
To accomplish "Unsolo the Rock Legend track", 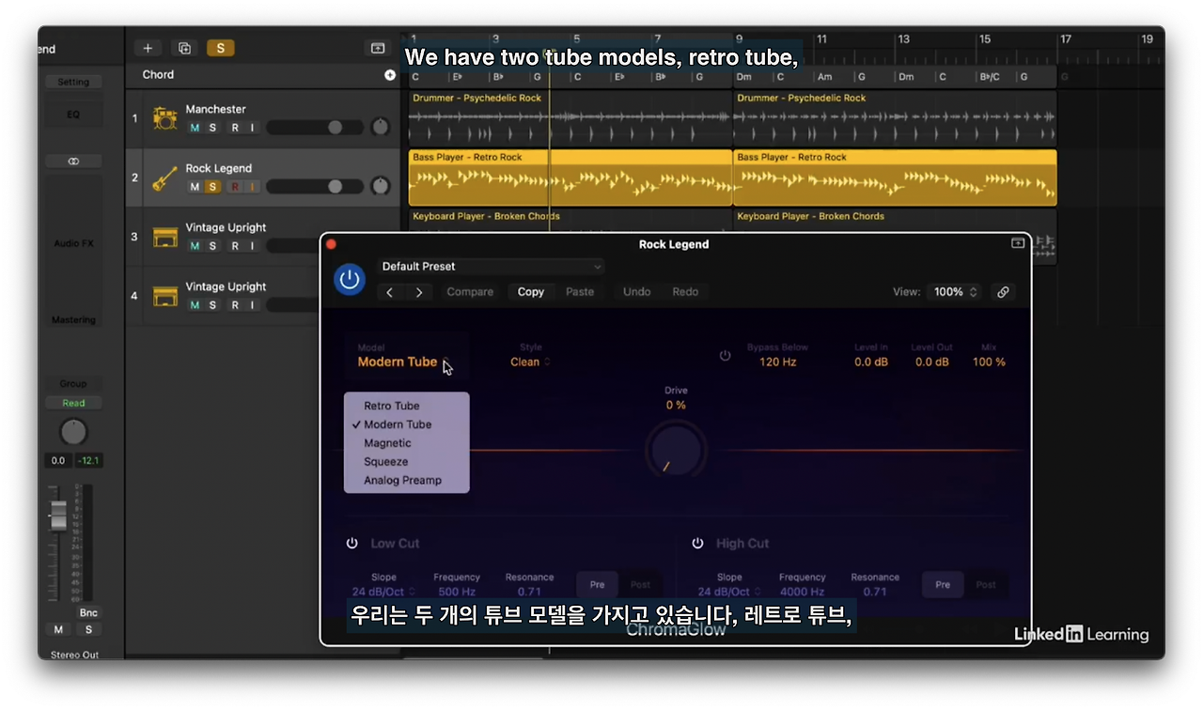I will point(213,187).
